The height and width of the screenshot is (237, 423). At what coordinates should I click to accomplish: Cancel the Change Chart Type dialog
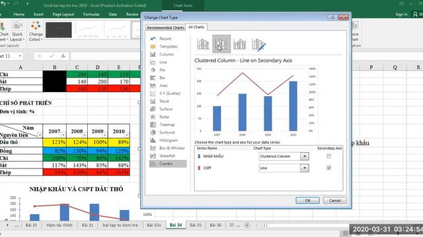[335, 200]
